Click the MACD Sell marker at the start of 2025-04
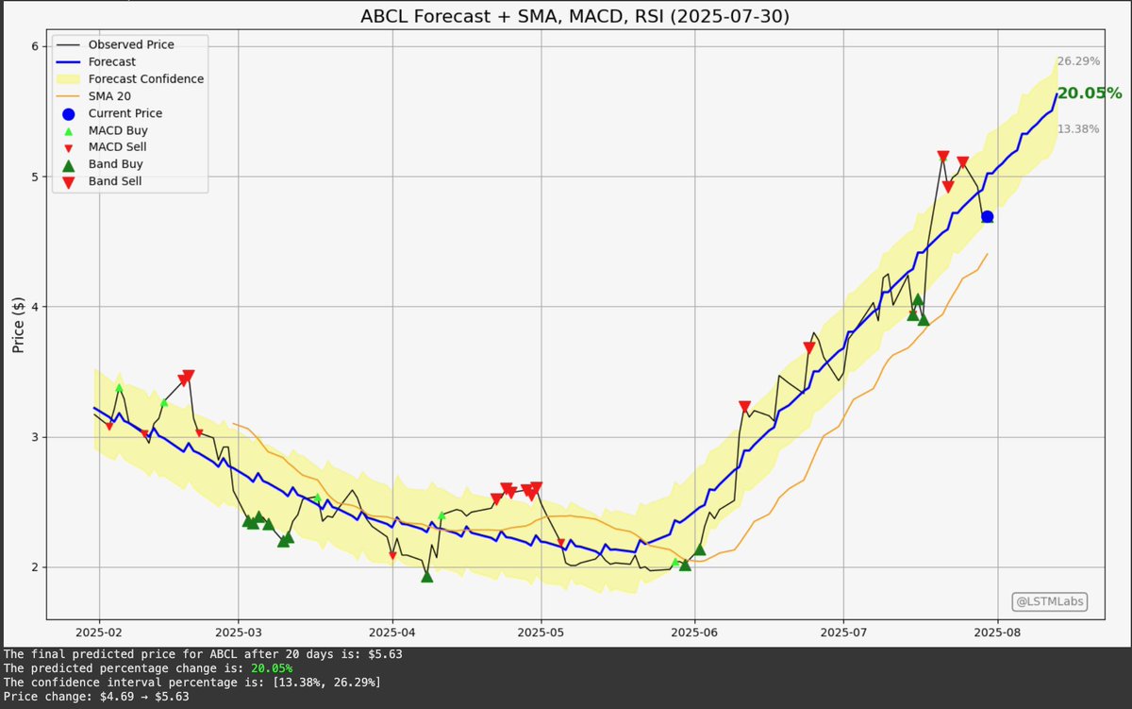 [392, 555]
